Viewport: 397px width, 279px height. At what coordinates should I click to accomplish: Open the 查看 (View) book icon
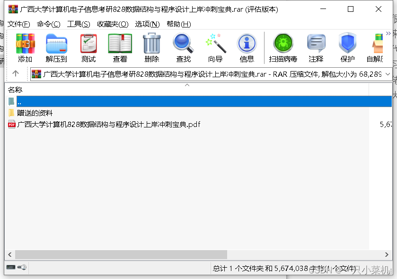coord(120,48)
